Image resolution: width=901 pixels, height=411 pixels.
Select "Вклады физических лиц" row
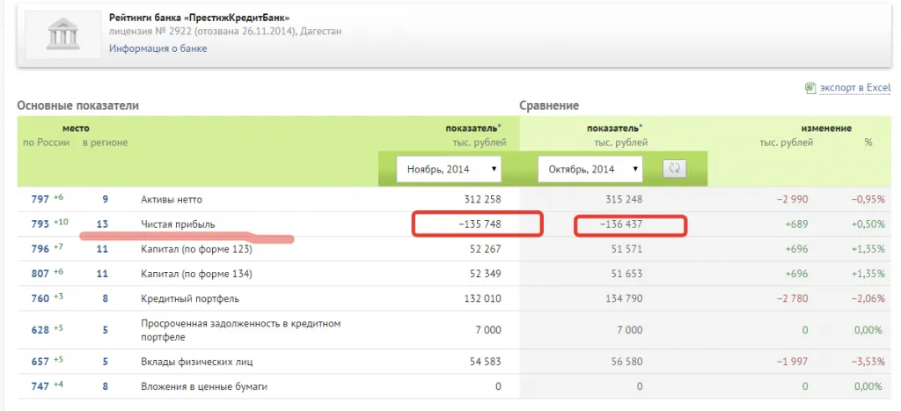[192, 361]
